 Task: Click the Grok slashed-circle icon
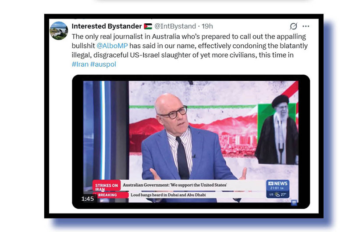coord(293,26)
